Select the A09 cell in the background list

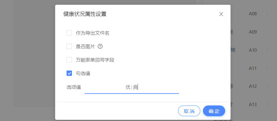(253, 32)
